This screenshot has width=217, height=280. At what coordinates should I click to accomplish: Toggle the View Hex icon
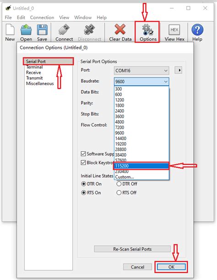pyautogui.click(x=174, y=30)
